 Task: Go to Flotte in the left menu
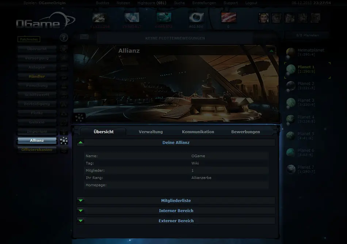(37, 113)
